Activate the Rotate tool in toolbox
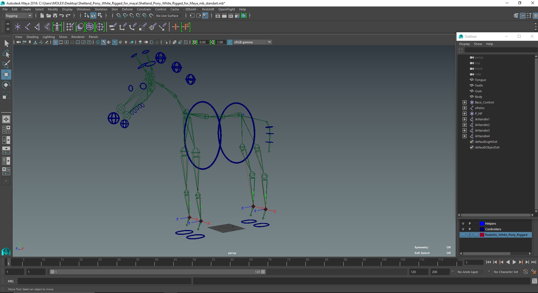This screenshot has width=538, height=293. point(6,85)
